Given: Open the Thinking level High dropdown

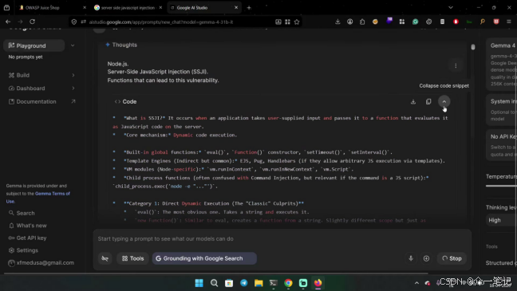Looking at the screenshot, I should [x=501, y=220].
